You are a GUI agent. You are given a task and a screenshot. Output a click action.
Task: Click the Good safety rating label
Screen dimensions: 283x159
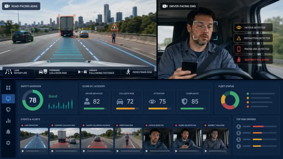pos(53,96)
